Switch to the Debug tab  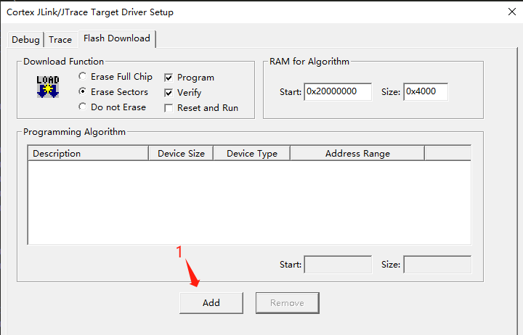point(26,40)
